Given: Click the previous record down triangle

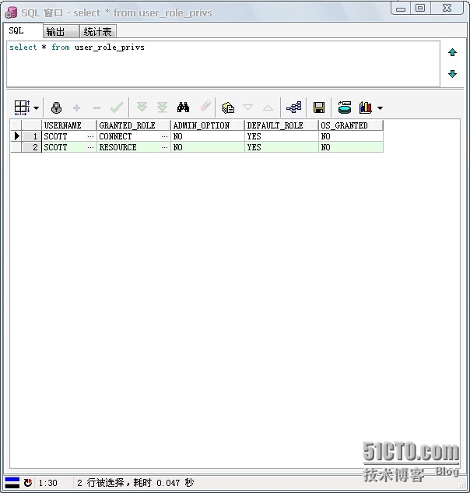Looking at the screenshot, I should point(248,107).
